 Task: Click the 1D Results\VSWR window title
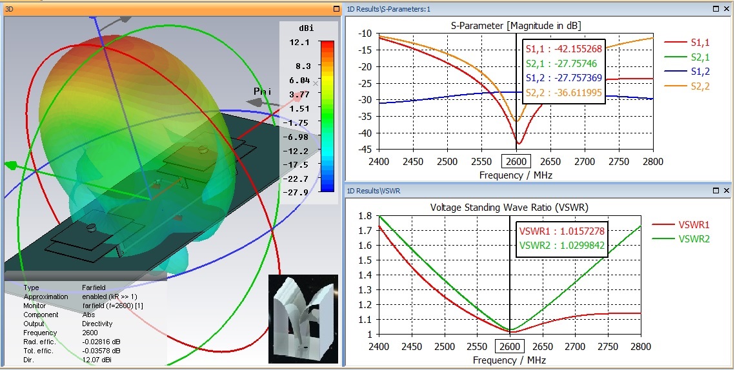point(374,191)
